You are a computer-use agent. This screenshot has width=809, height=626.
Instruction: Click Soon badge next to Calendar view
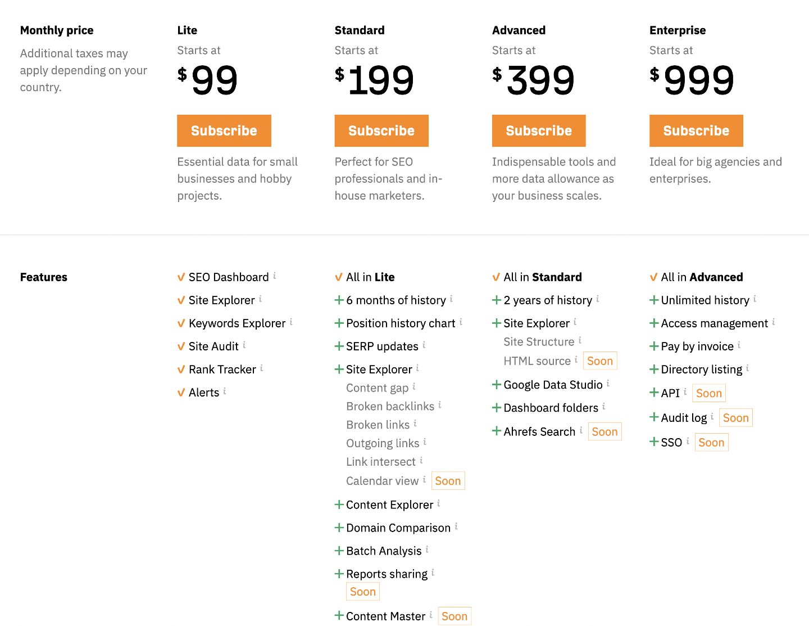[448, 481]
